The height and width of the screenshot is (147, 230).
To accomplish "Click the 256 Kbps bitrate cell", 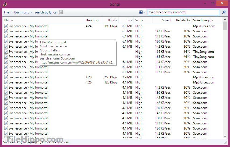I will coord(111,77).
